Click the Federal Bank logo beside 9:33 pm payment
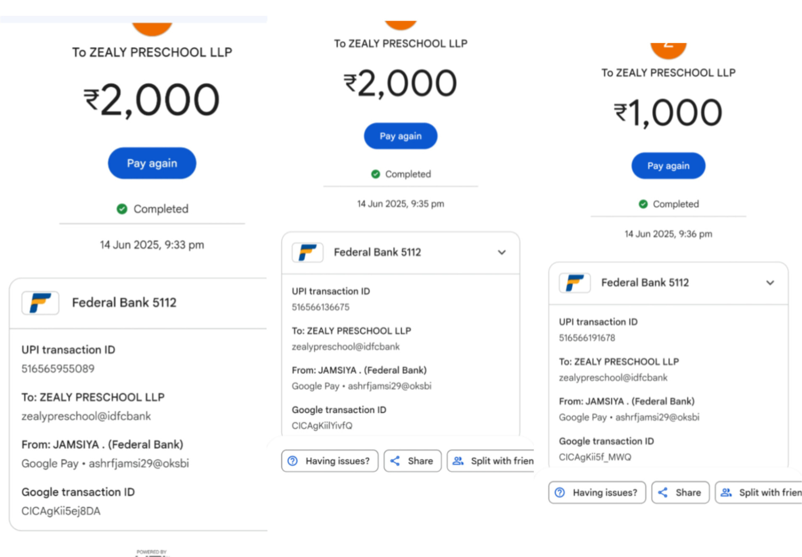 40,303
